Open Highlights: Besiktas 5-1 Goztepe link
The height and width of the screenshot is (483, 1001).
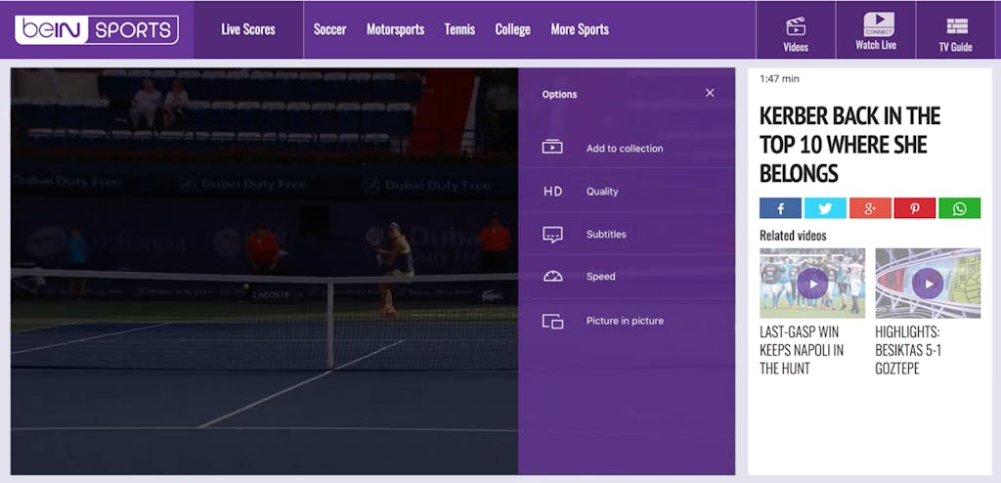pos(907,350)
